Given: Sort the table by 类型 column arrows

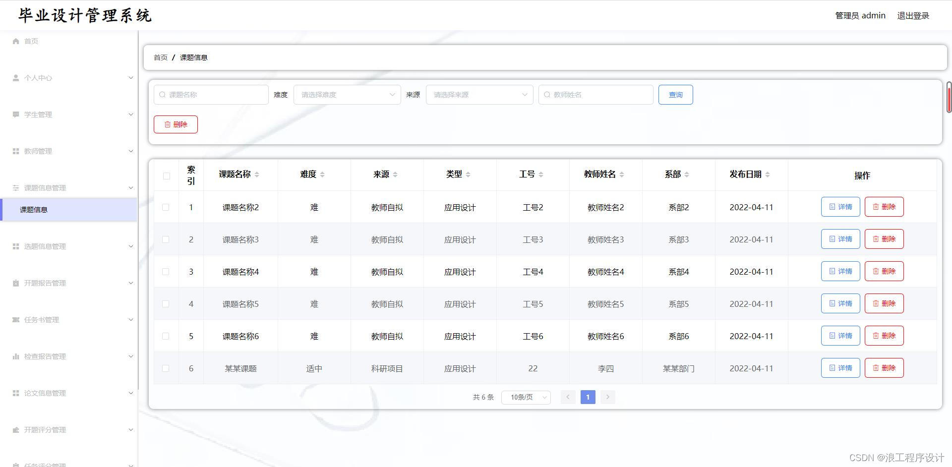Looking at the screenshot, I should (468, 175).
